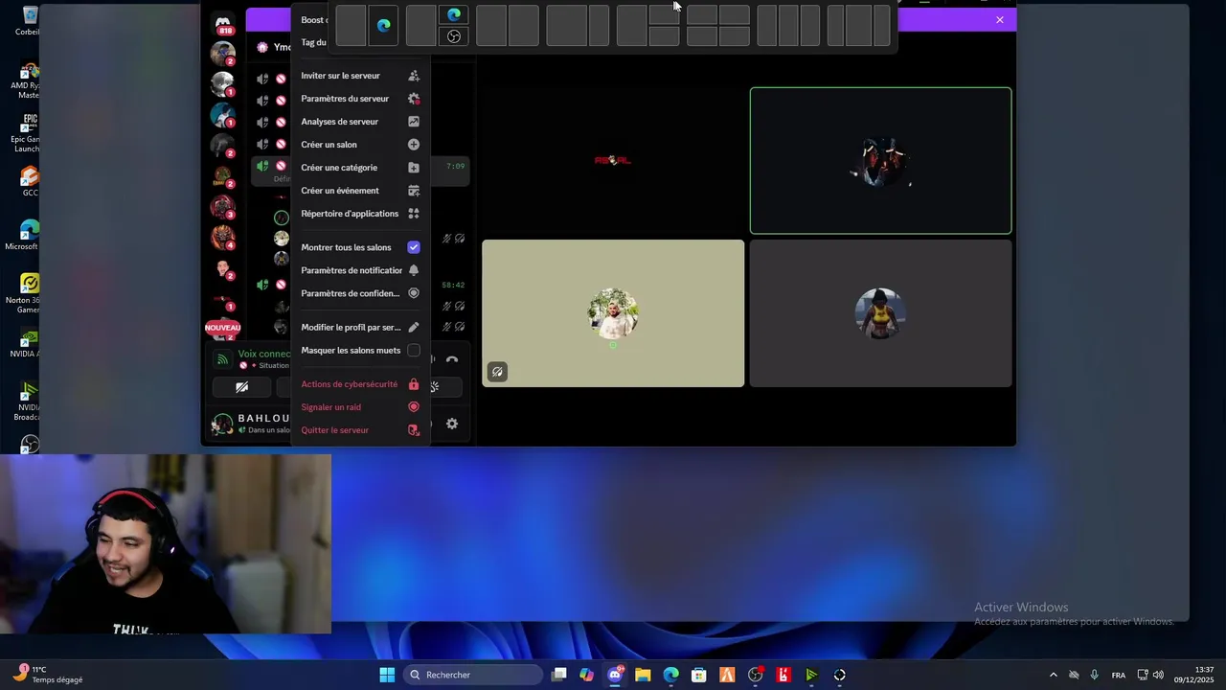Open Microsoft Edge desktop shortcut
Viewport: 1226px width, 690px height.
tap(29, 235)
